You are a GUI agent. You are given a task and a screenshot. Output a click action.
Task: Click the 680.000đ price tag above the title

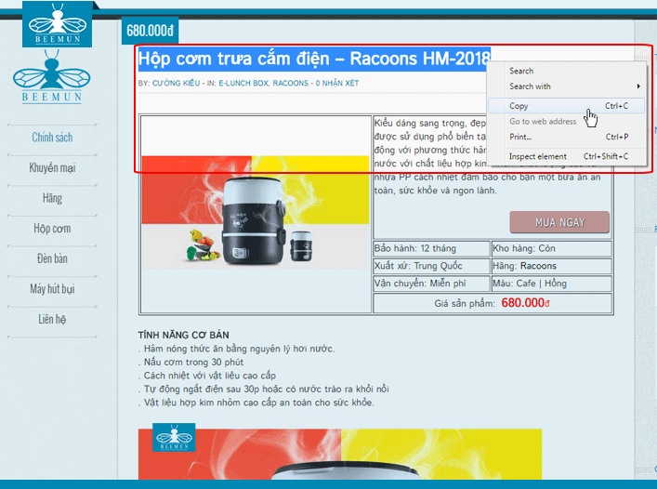150,30
